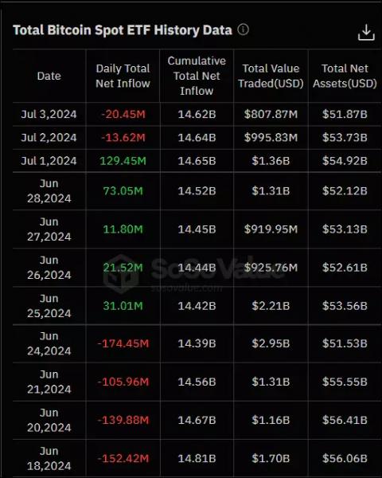
Task: Select the Jun 28,2024 date cell
Action: 49,191
